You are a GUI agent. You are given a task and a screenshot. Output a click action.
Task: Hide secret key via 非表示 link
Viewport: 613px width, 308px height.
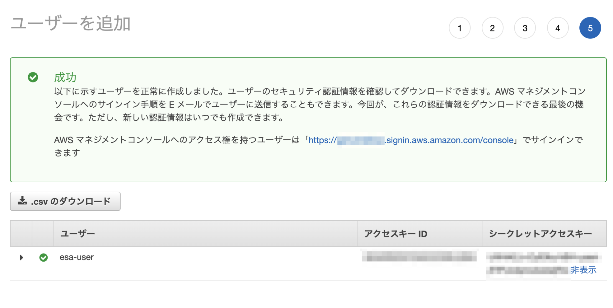point(583,270)
